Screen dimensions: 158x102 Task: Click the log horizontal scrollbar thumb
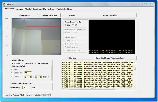point(92,89)
